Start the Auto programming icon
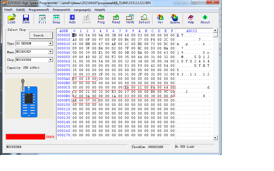 tap(72, 19)
